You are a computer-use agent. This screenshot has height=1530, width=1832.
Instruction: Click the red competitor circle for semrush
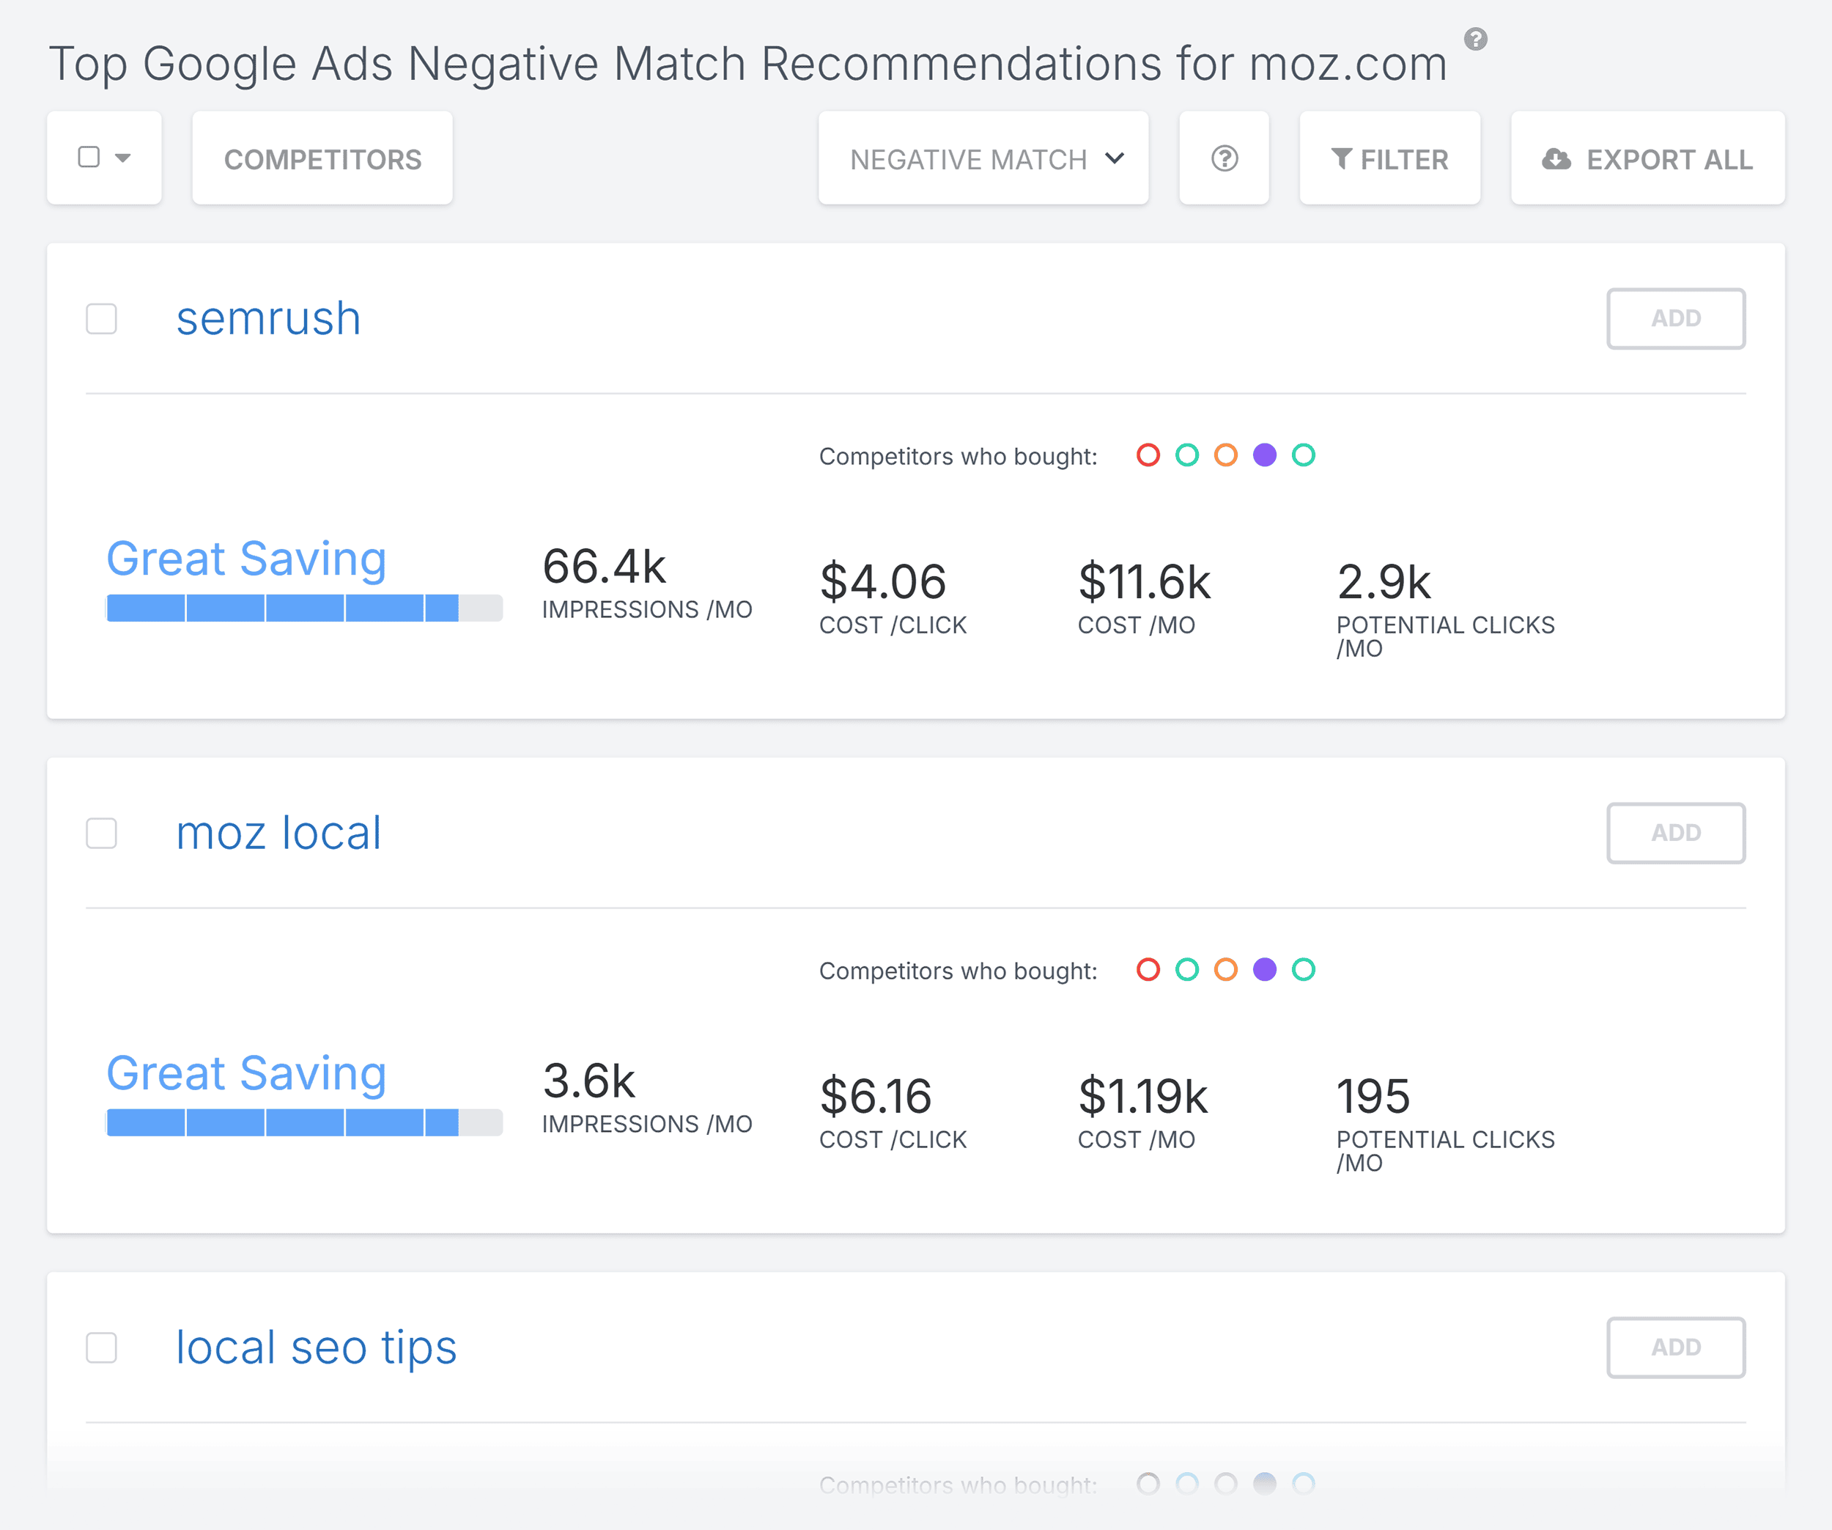[1148, 455]
